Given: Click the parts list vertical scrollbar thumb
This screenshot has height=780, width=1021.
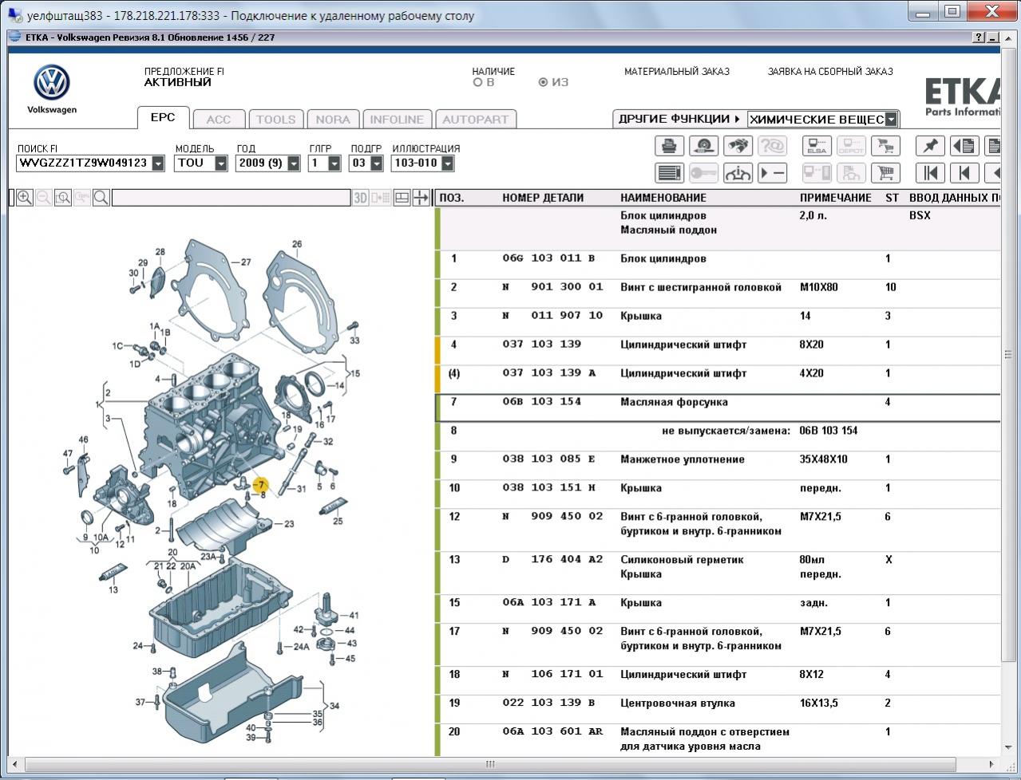Looking at the screenshot, I should pyautogui.click(x=1008, y=355).
